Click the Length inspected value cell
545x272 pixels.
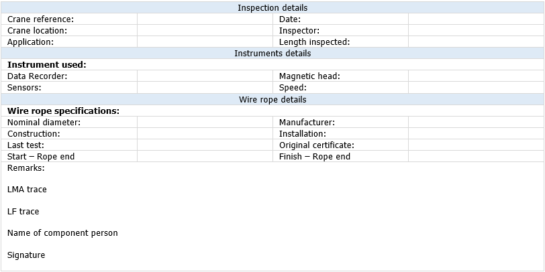point(476,42)
